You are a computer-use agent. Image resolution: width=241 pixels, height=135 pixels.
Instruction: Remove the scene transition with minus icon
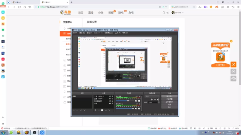tap(155, 100)
